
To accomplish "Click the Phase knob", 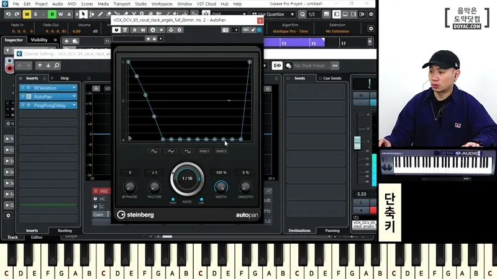I will point(130,187).
